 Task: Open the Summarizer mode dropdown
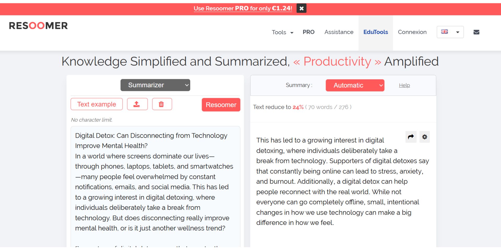pyautogui.click(x=155, y=85)
